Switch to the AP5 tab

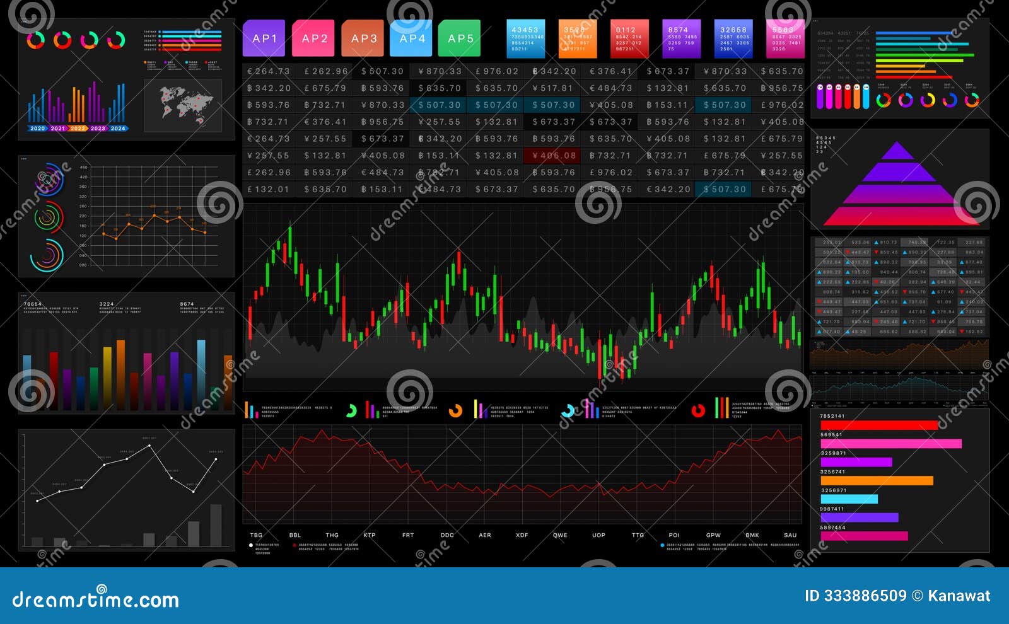[x=460, y=38]
